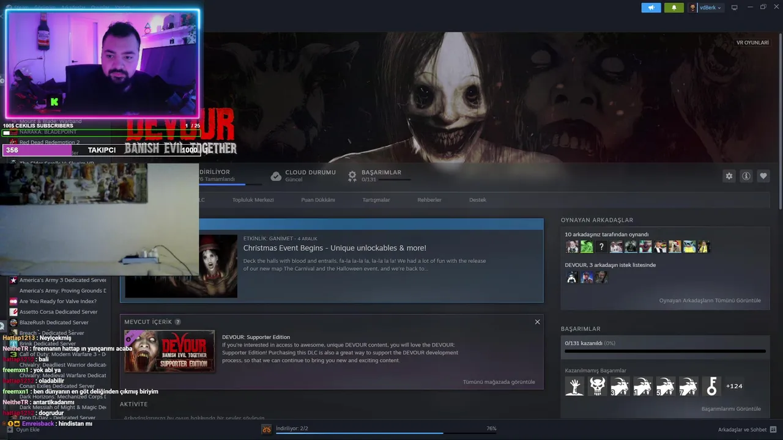This screenshot has width=783, height=440.
Task: View goat achievement numbered 1
Action: [x=642, y=386]
